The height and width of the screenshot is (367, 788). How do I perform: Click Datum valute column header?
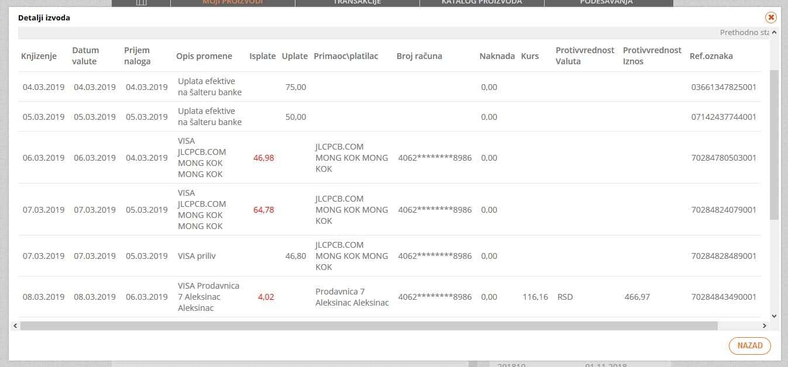(x=85, y=56)
